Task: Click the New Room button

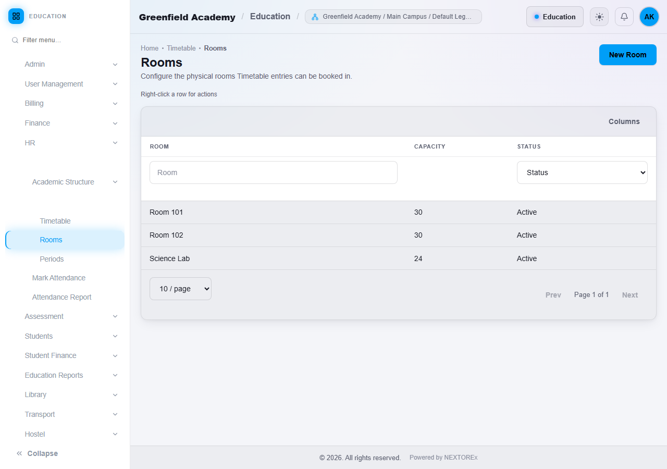Action: tap(628, 55)
